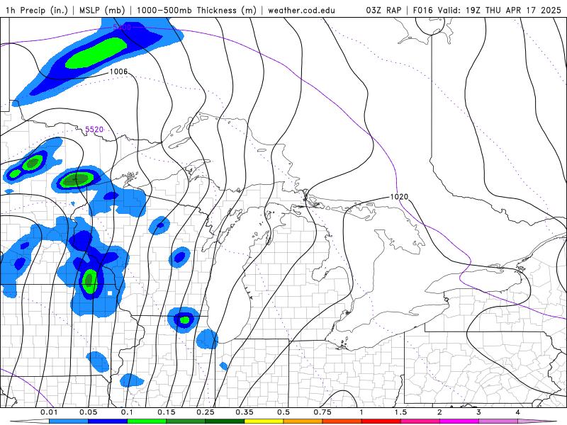The width and height of the screenshot is (567, 425).
Task: Click the dark blue 0.05–0.1 color bar segment
Action: (x=108, y=421)
